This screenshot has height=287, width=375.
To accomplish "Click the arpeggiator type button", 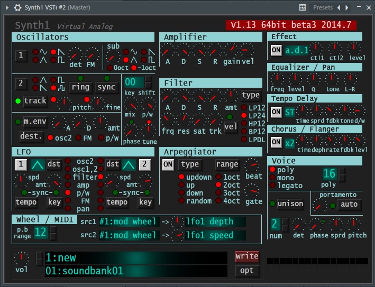I will (x=190, y=165).
